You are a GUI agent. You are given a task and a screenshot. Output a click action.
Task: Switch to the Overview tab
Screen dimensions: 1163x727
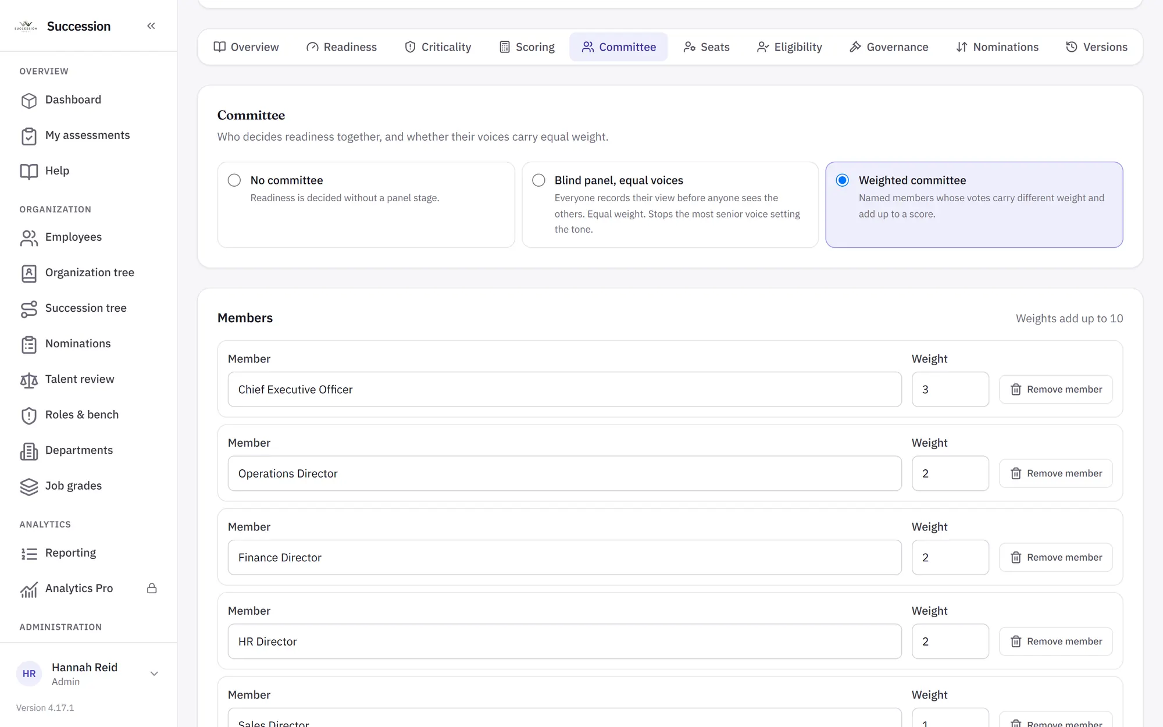[x=246, y=47]
